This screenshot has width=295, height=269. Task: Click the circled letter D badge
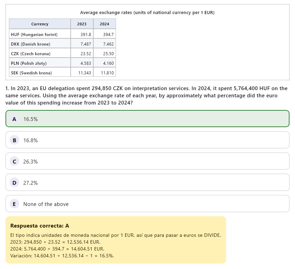[x=14, y=183]
